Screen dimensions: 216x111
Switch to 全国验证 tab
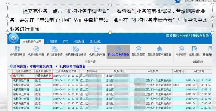tap(79, 41)
